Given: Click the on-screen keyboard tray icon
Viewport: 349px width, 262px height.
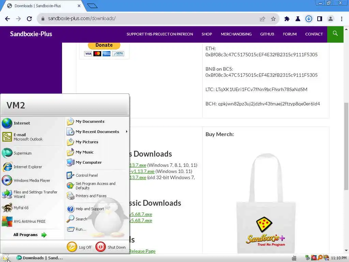Looking at the screenshot, I should click(x=294, y=258).
